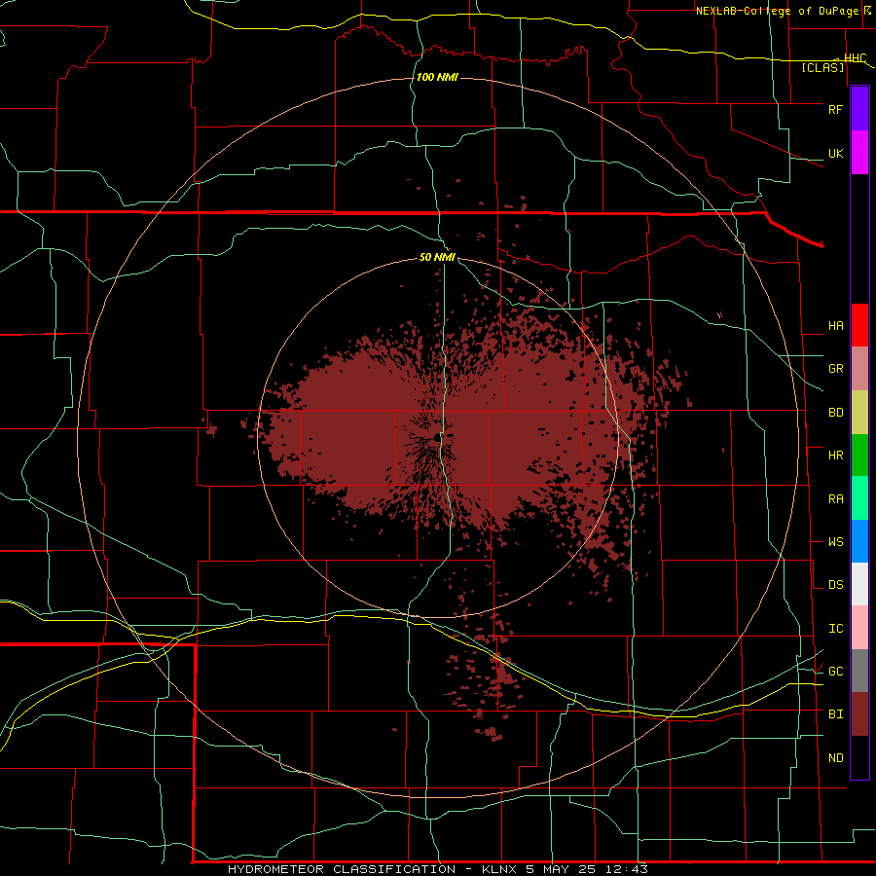Click the 'KLNX' radar site identifier

[x=499, y=869]
